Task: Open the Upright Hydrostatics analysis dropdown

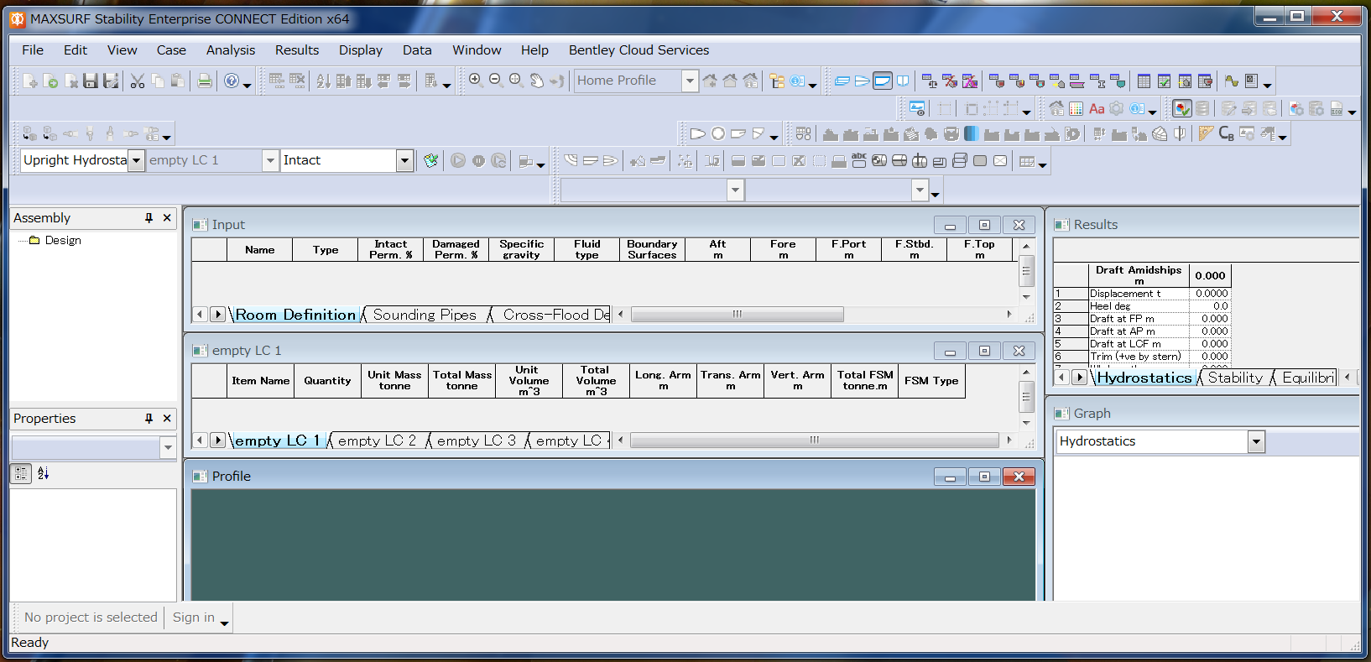Action: [x=136, y=160]
